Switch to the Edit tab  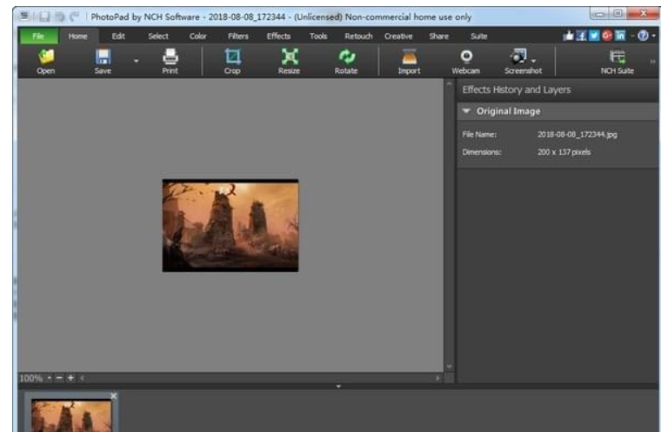[x=118, y=37]
